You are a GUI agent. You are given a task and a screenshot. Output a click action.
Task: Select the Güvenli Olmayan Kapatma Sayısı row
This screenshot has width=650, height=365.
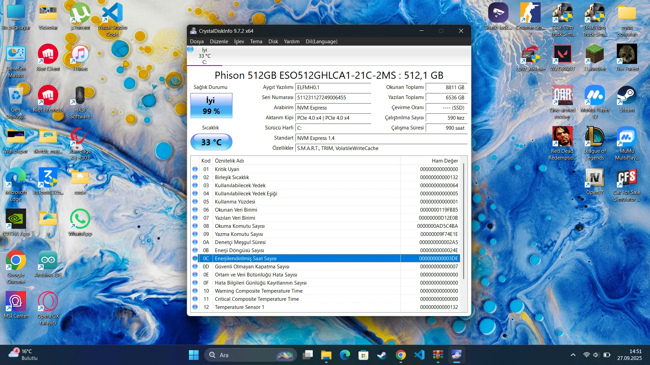coord(325,267)
